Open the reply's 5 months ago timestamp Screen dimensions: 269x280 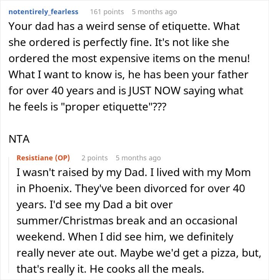pos(138,158)
